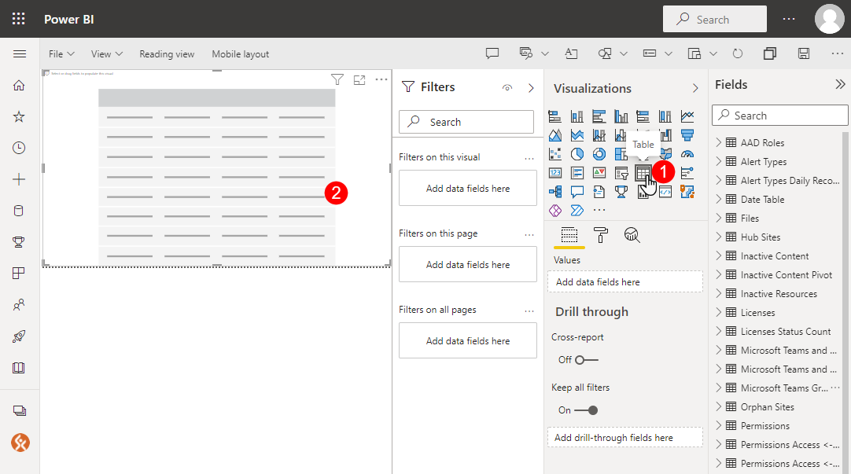Open More options on the table visual
Viewport: 851px width, 474px height.
381,79
